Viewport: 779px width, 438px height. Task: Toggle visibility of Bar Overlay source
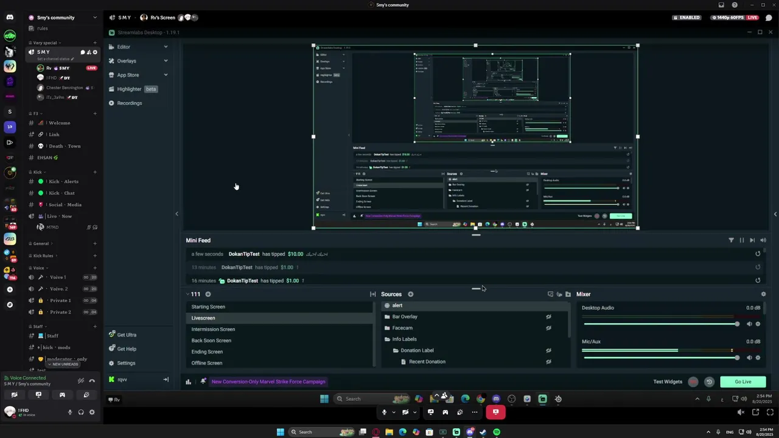coord(548,317)
